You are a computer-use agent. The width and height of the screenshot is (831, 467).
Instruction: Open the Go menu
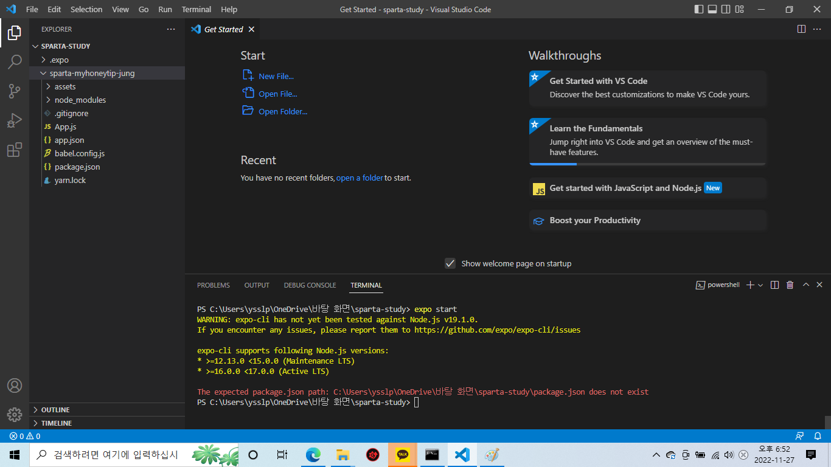(x=144, y=9)
